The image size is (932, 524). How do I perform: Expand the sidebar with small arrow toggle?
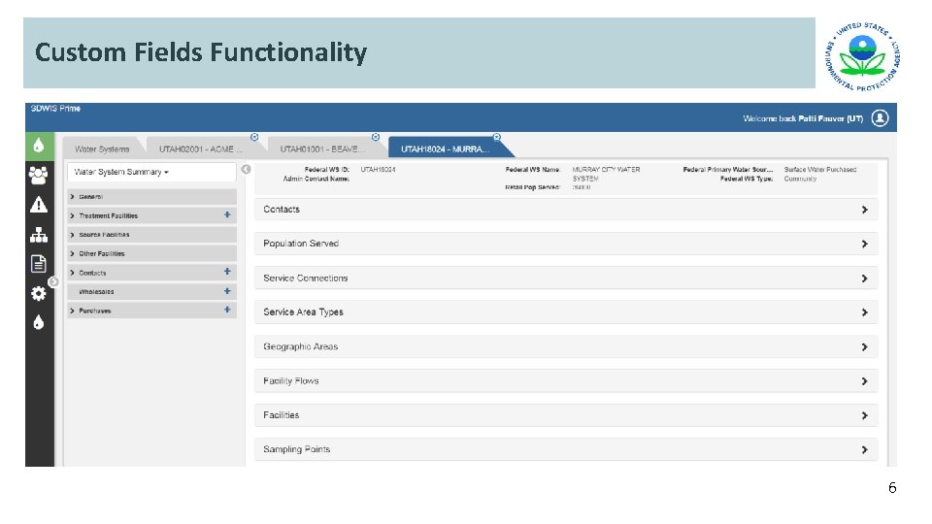pyautogui.click(x=53, y=281)
